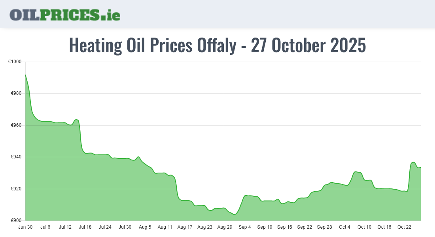Click the €1000 price axis label

pyautogui.click(x=15, y=62)
